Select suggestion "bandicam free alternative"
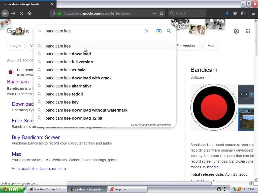Screen dimensions: 258x193 [x=105, y=86]
